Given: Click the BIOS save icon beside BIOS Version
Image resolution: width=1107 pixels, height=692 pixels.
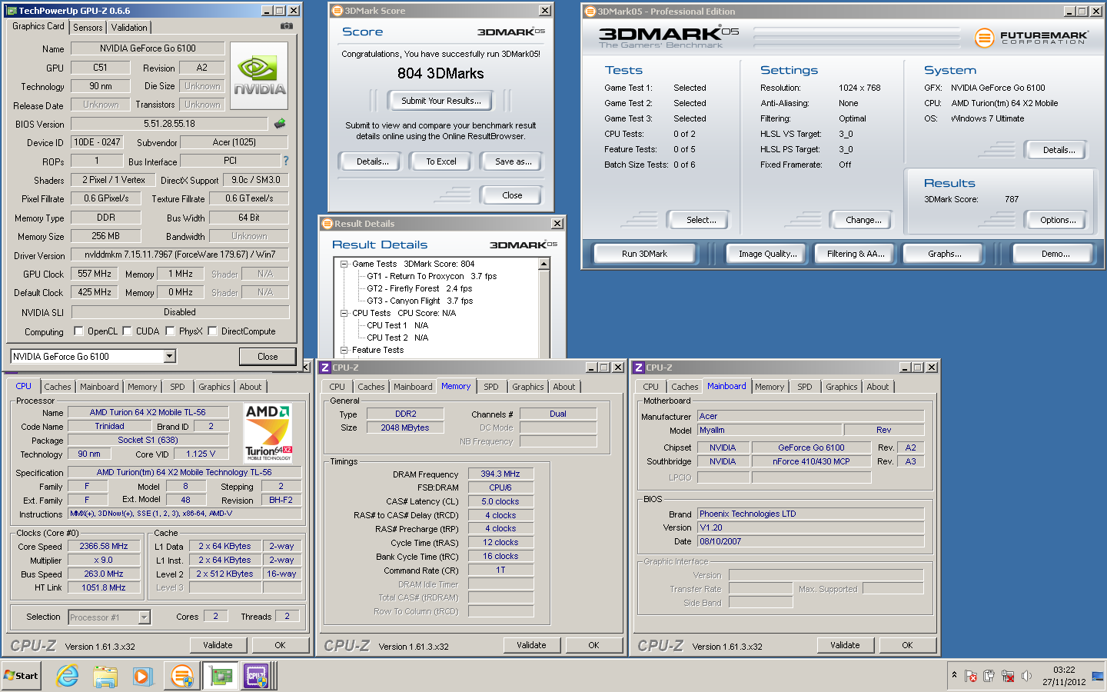Looking at the screenshot, I should tap(280, 123).
